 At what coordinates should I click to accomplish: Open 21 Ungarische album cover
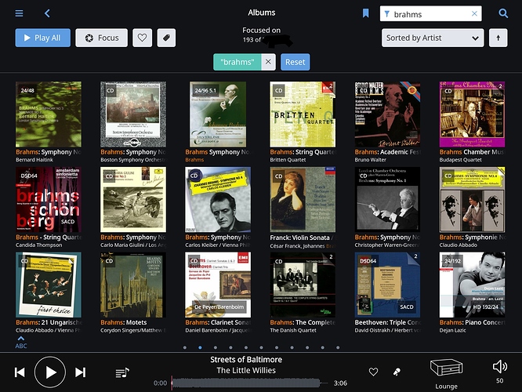click(49, 285)
